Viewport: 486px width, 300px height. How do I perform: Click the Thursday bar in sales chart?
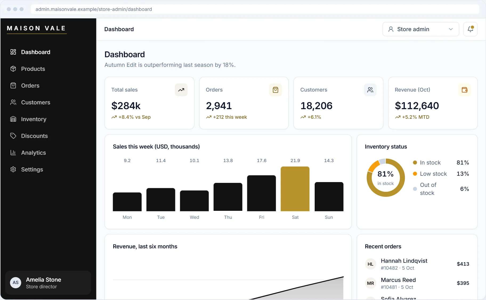point(228,197)
